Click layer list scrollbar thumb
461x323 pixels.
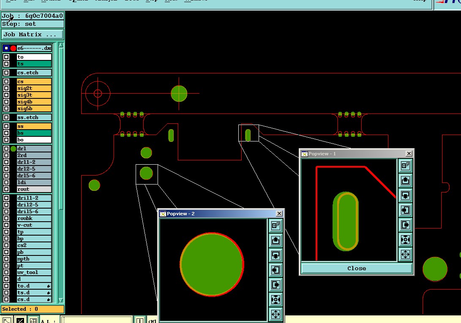61,129
